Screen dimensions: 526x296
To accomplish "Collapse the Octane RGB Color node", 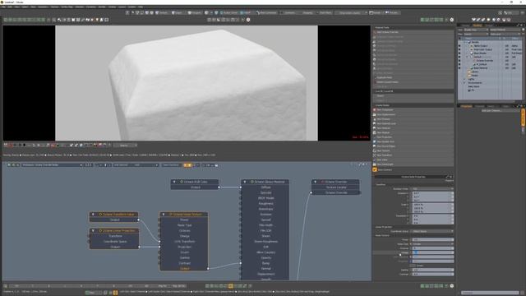I will [x=174, y=182].
